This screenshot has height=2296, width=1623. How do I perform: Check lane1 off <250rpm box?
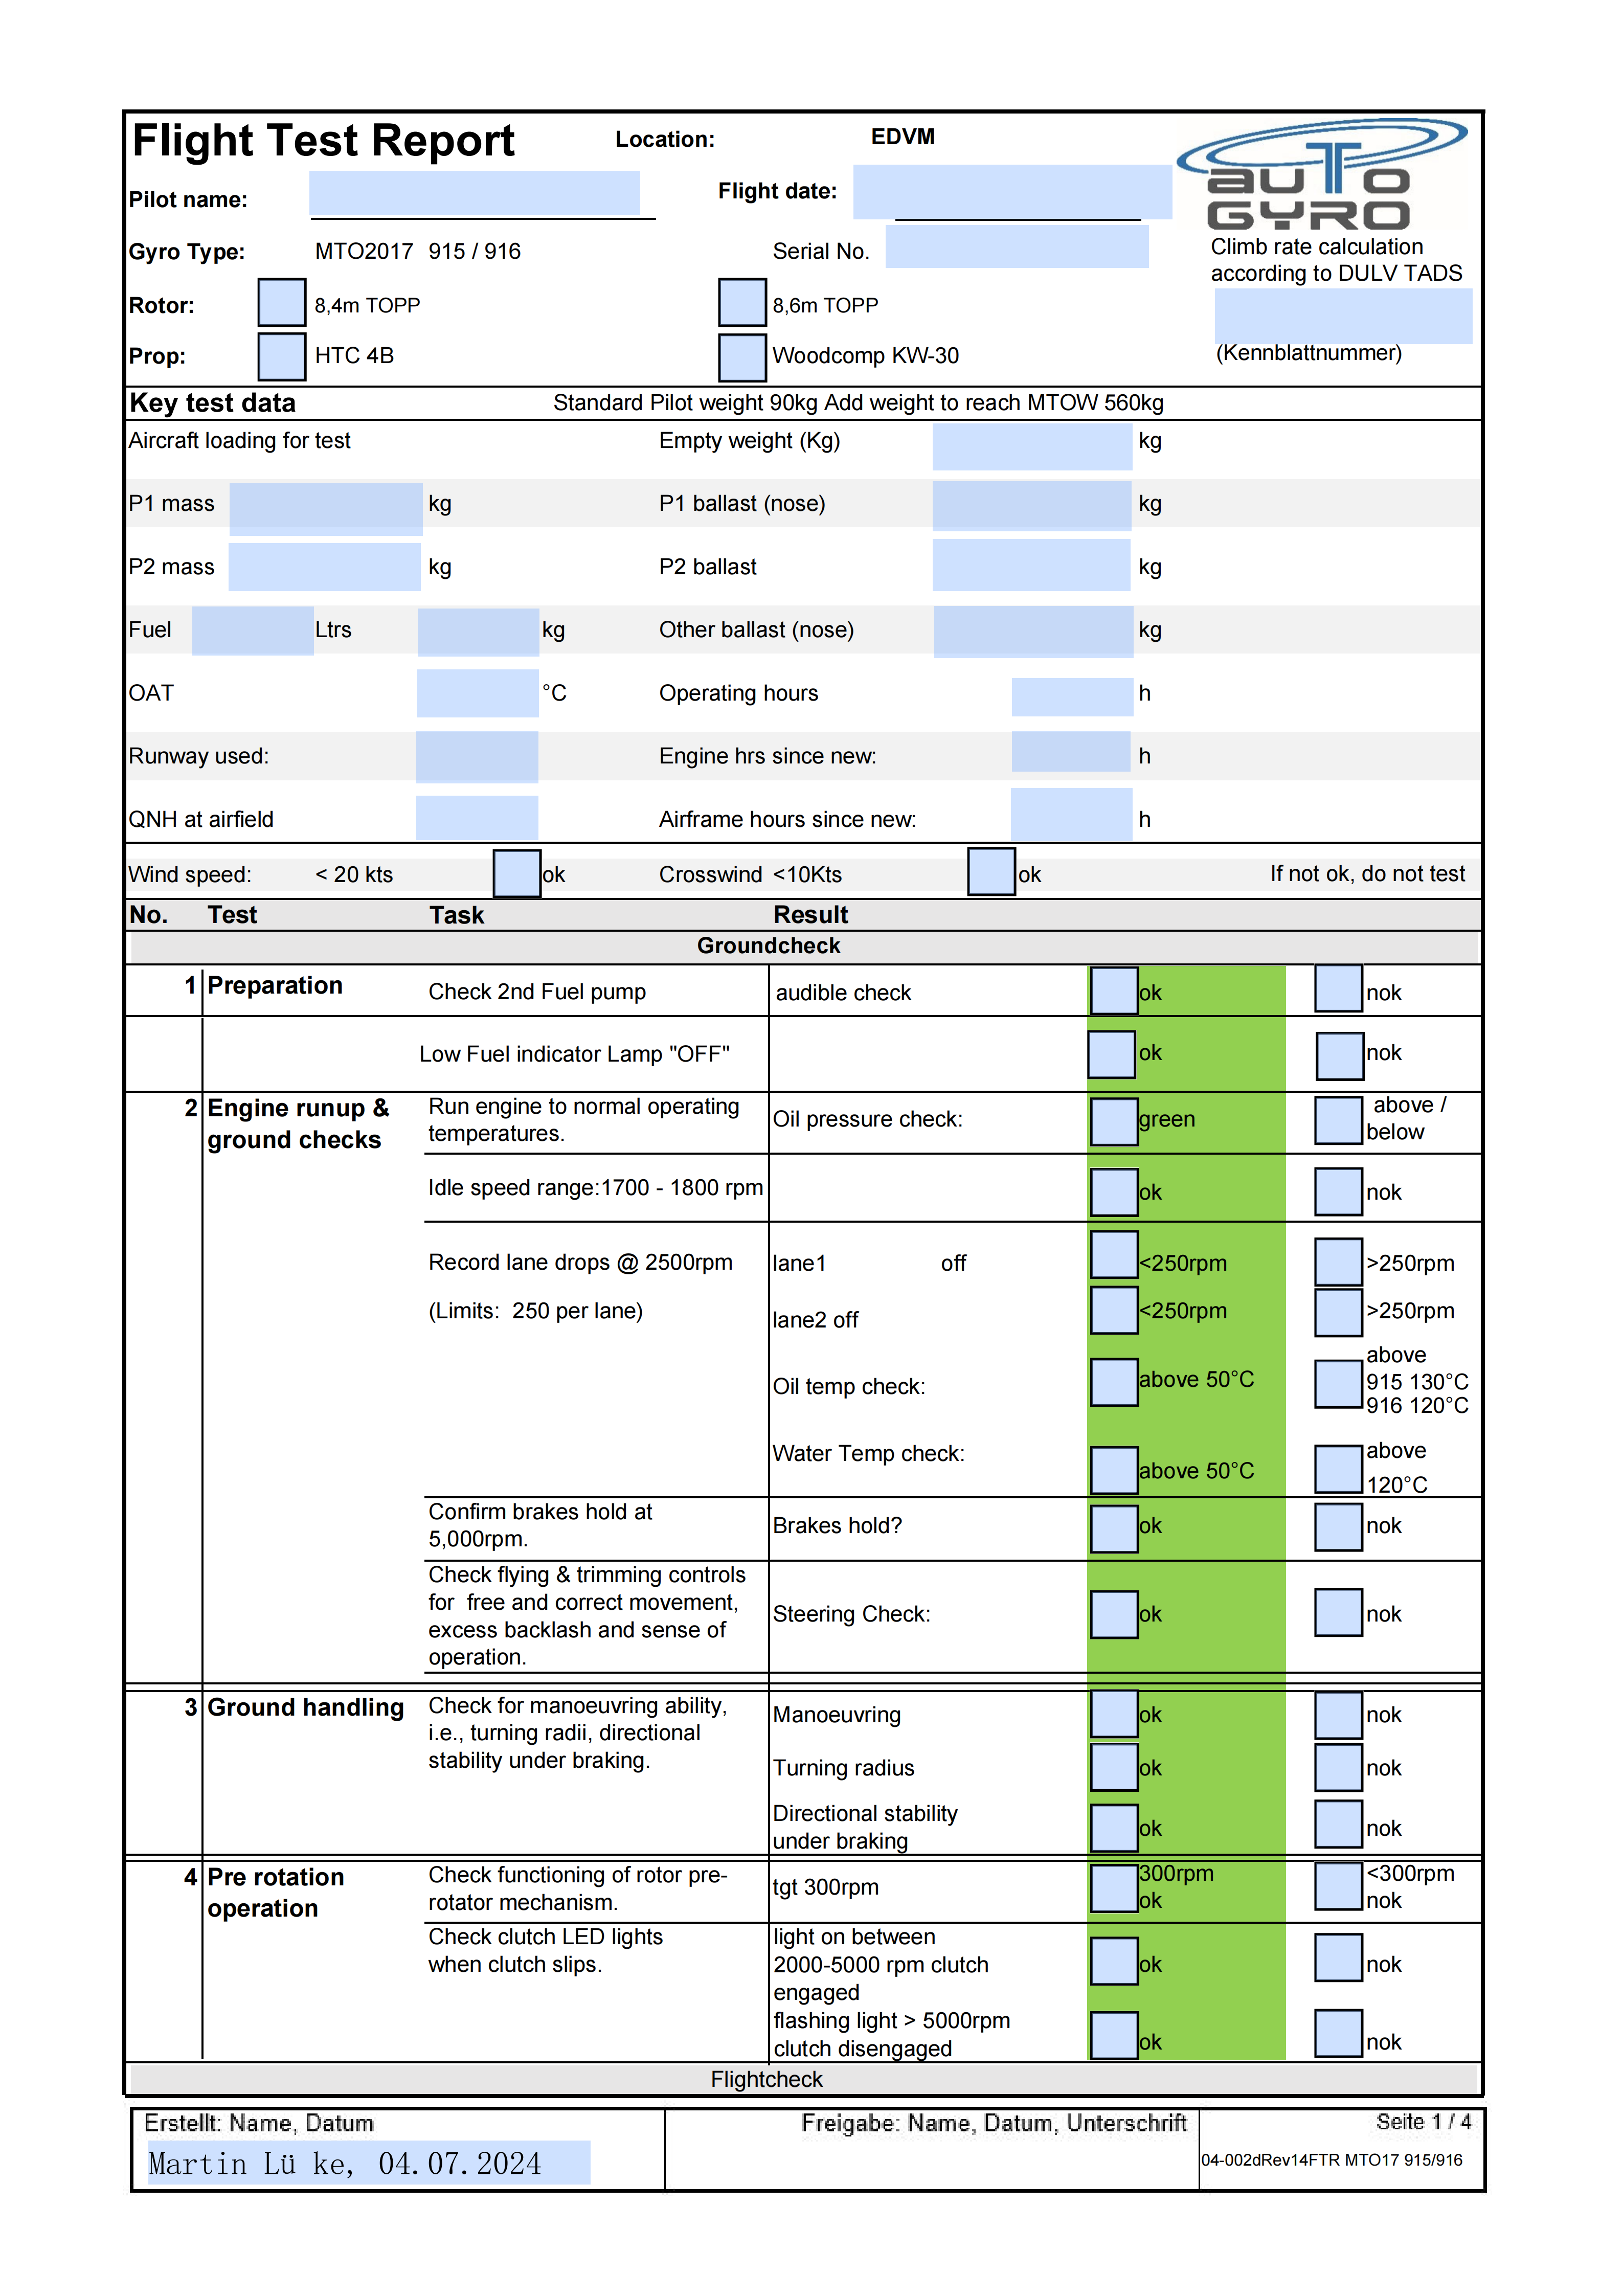(x=1114, y=1255)
